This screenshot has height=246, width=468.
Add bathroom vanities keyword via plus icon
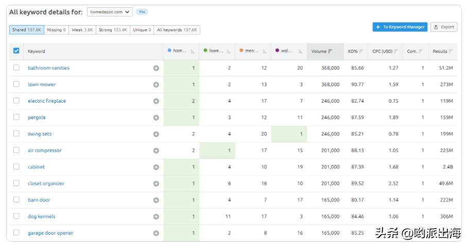click(x=156, y=68)
